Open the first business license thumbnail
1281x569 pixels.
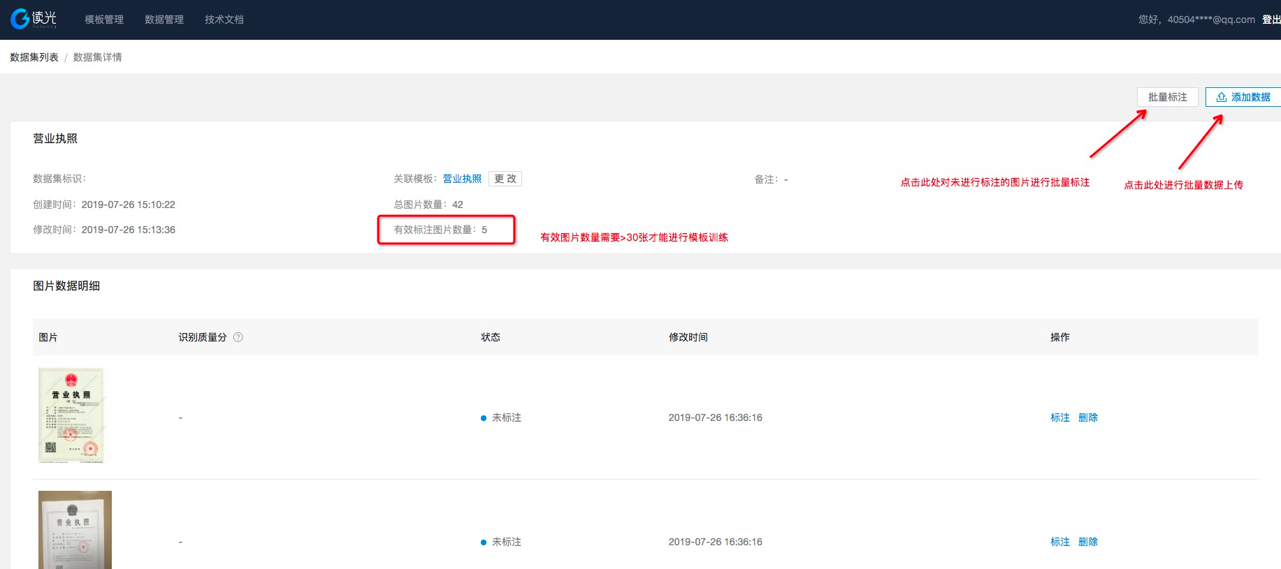(x=71, y=415)
